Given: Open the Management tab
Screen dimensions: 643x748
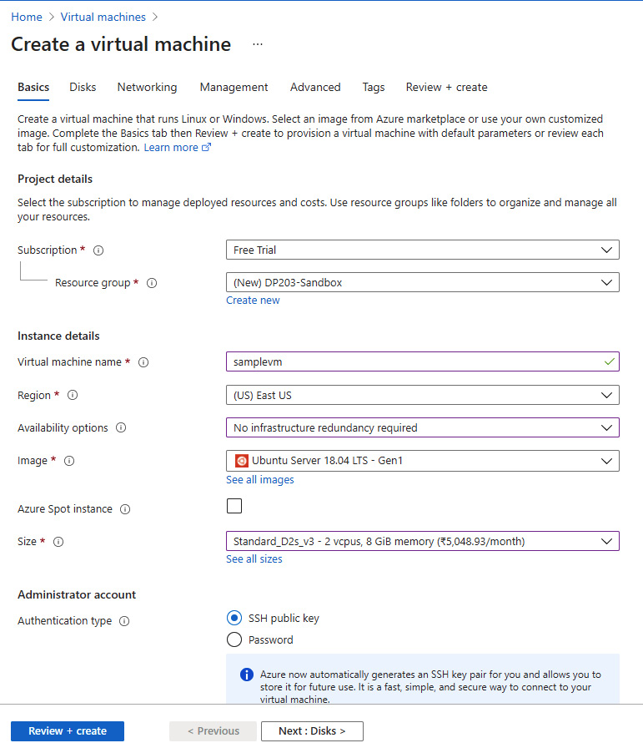Looking at the screenshot, I should [234, 88].
